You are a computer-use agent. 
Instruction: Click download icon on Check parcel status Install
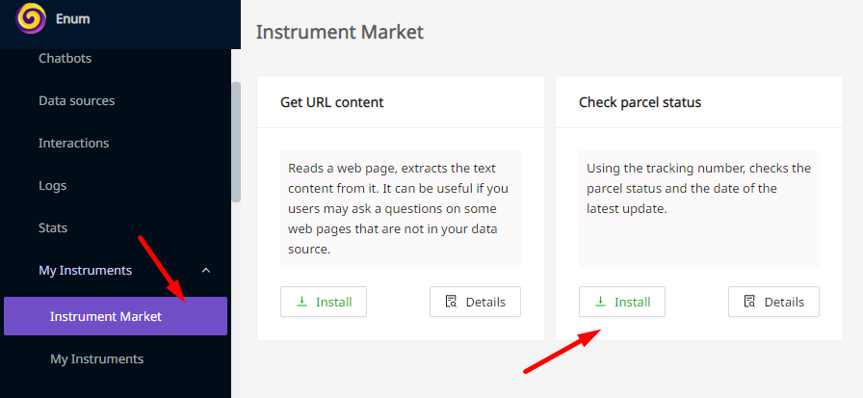pyautogui.click(x=600, y=301)
